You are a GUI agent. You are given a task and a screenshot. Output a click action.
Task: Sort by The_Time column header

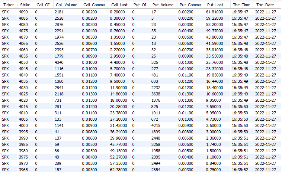[x=241, y=5]
